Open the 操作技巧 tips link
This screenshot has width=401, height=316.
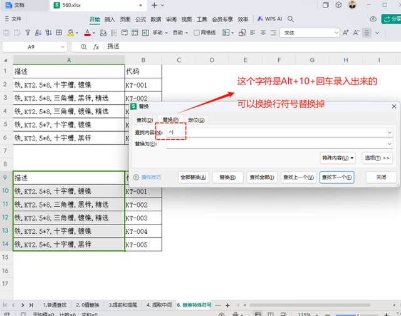point(151,177)
